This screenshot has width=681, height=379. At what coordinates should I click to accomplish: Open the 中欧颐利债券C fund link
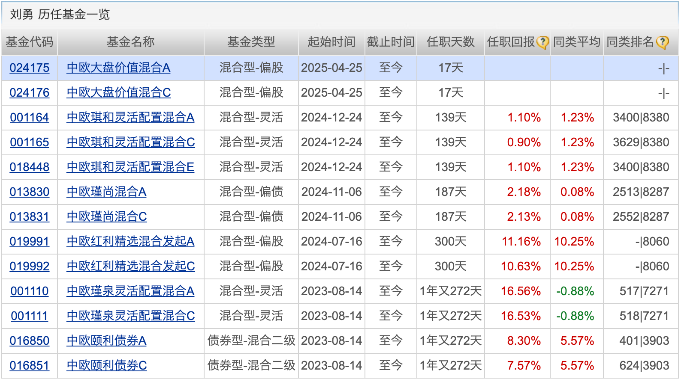point(107,365)
